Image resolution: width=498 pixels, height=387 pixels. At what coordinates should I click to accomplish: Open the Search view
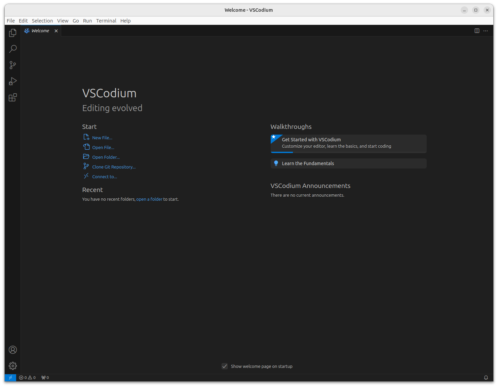(12, 49)
